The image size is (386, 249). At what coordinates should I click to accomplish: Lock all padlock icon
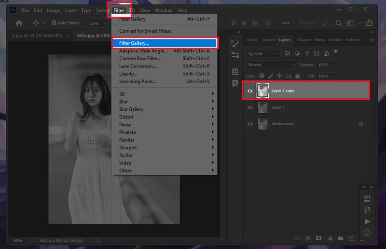[297, 76]
